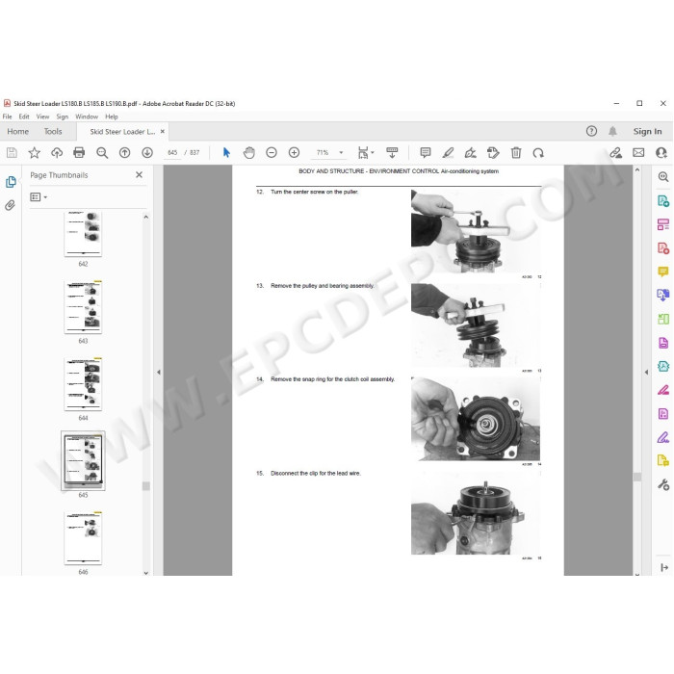Screen dimensions: 674x674
Task: Zoom in with plus button
Action: pyautogui.click(x=294, y=152)
